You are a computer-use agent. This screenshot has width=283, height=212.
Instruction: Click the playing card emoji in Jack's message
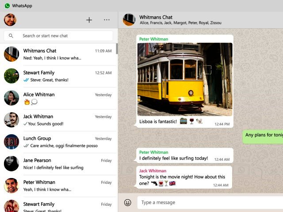(161, 184)
